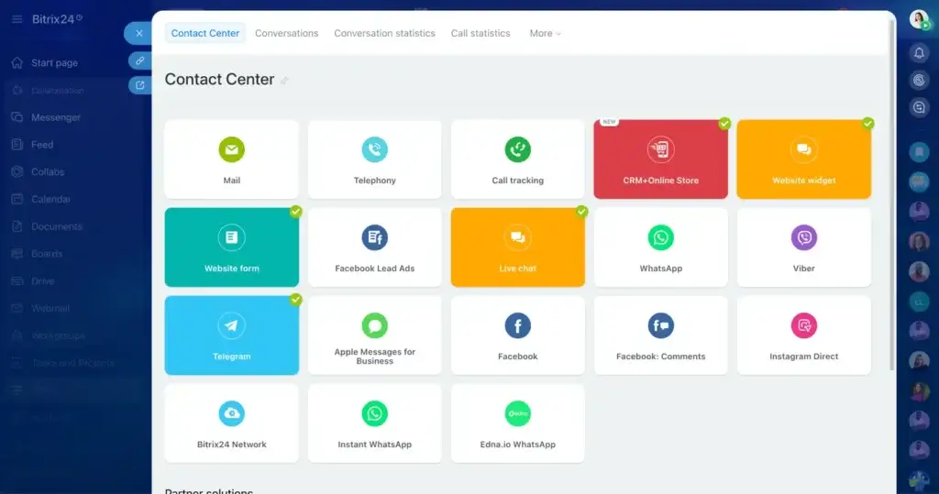This screenshot has height=494, width=939.
Task: Open the Website widget card
Action: (x=803, y=159)
